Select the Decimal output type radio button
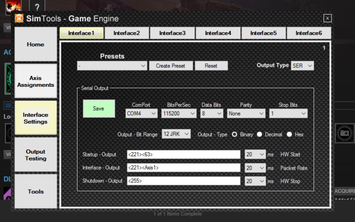Viewport: 355px width, 222px height. coord(260,134)
